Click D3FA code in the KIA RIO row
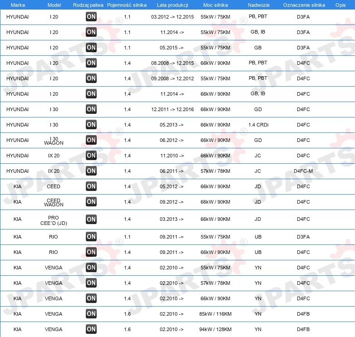Viewport: 355px width, 337px height. click(x=303, y=237)
